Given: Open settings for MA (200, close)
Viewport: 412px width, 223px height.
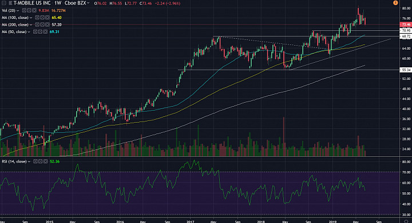Looking at the screenshot, I should pyautogui.click(x=42, y=25).
